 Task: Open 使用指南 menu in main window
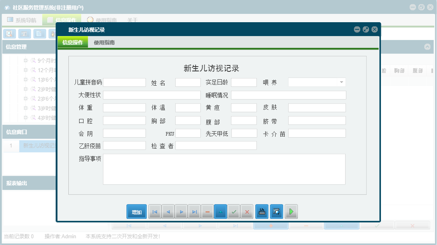coord(102,20)
